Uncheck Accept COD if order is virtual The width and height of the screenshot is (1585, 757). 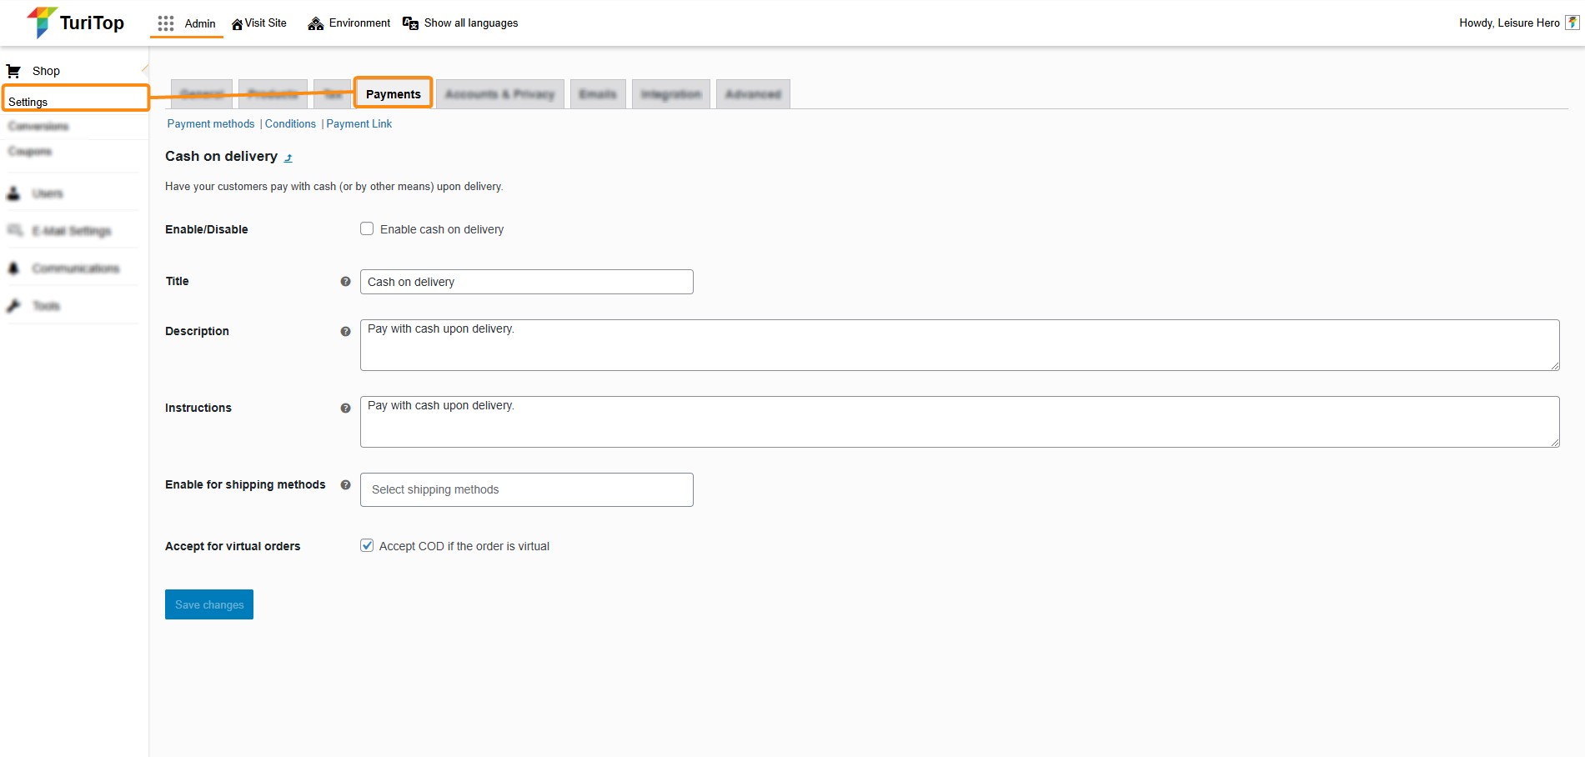367,546
